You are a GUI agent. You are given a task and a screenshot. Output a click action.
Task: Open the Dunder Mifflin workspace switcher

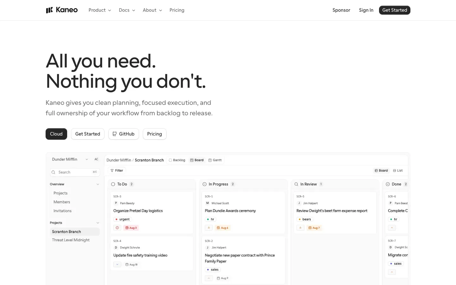click(70, 159)
